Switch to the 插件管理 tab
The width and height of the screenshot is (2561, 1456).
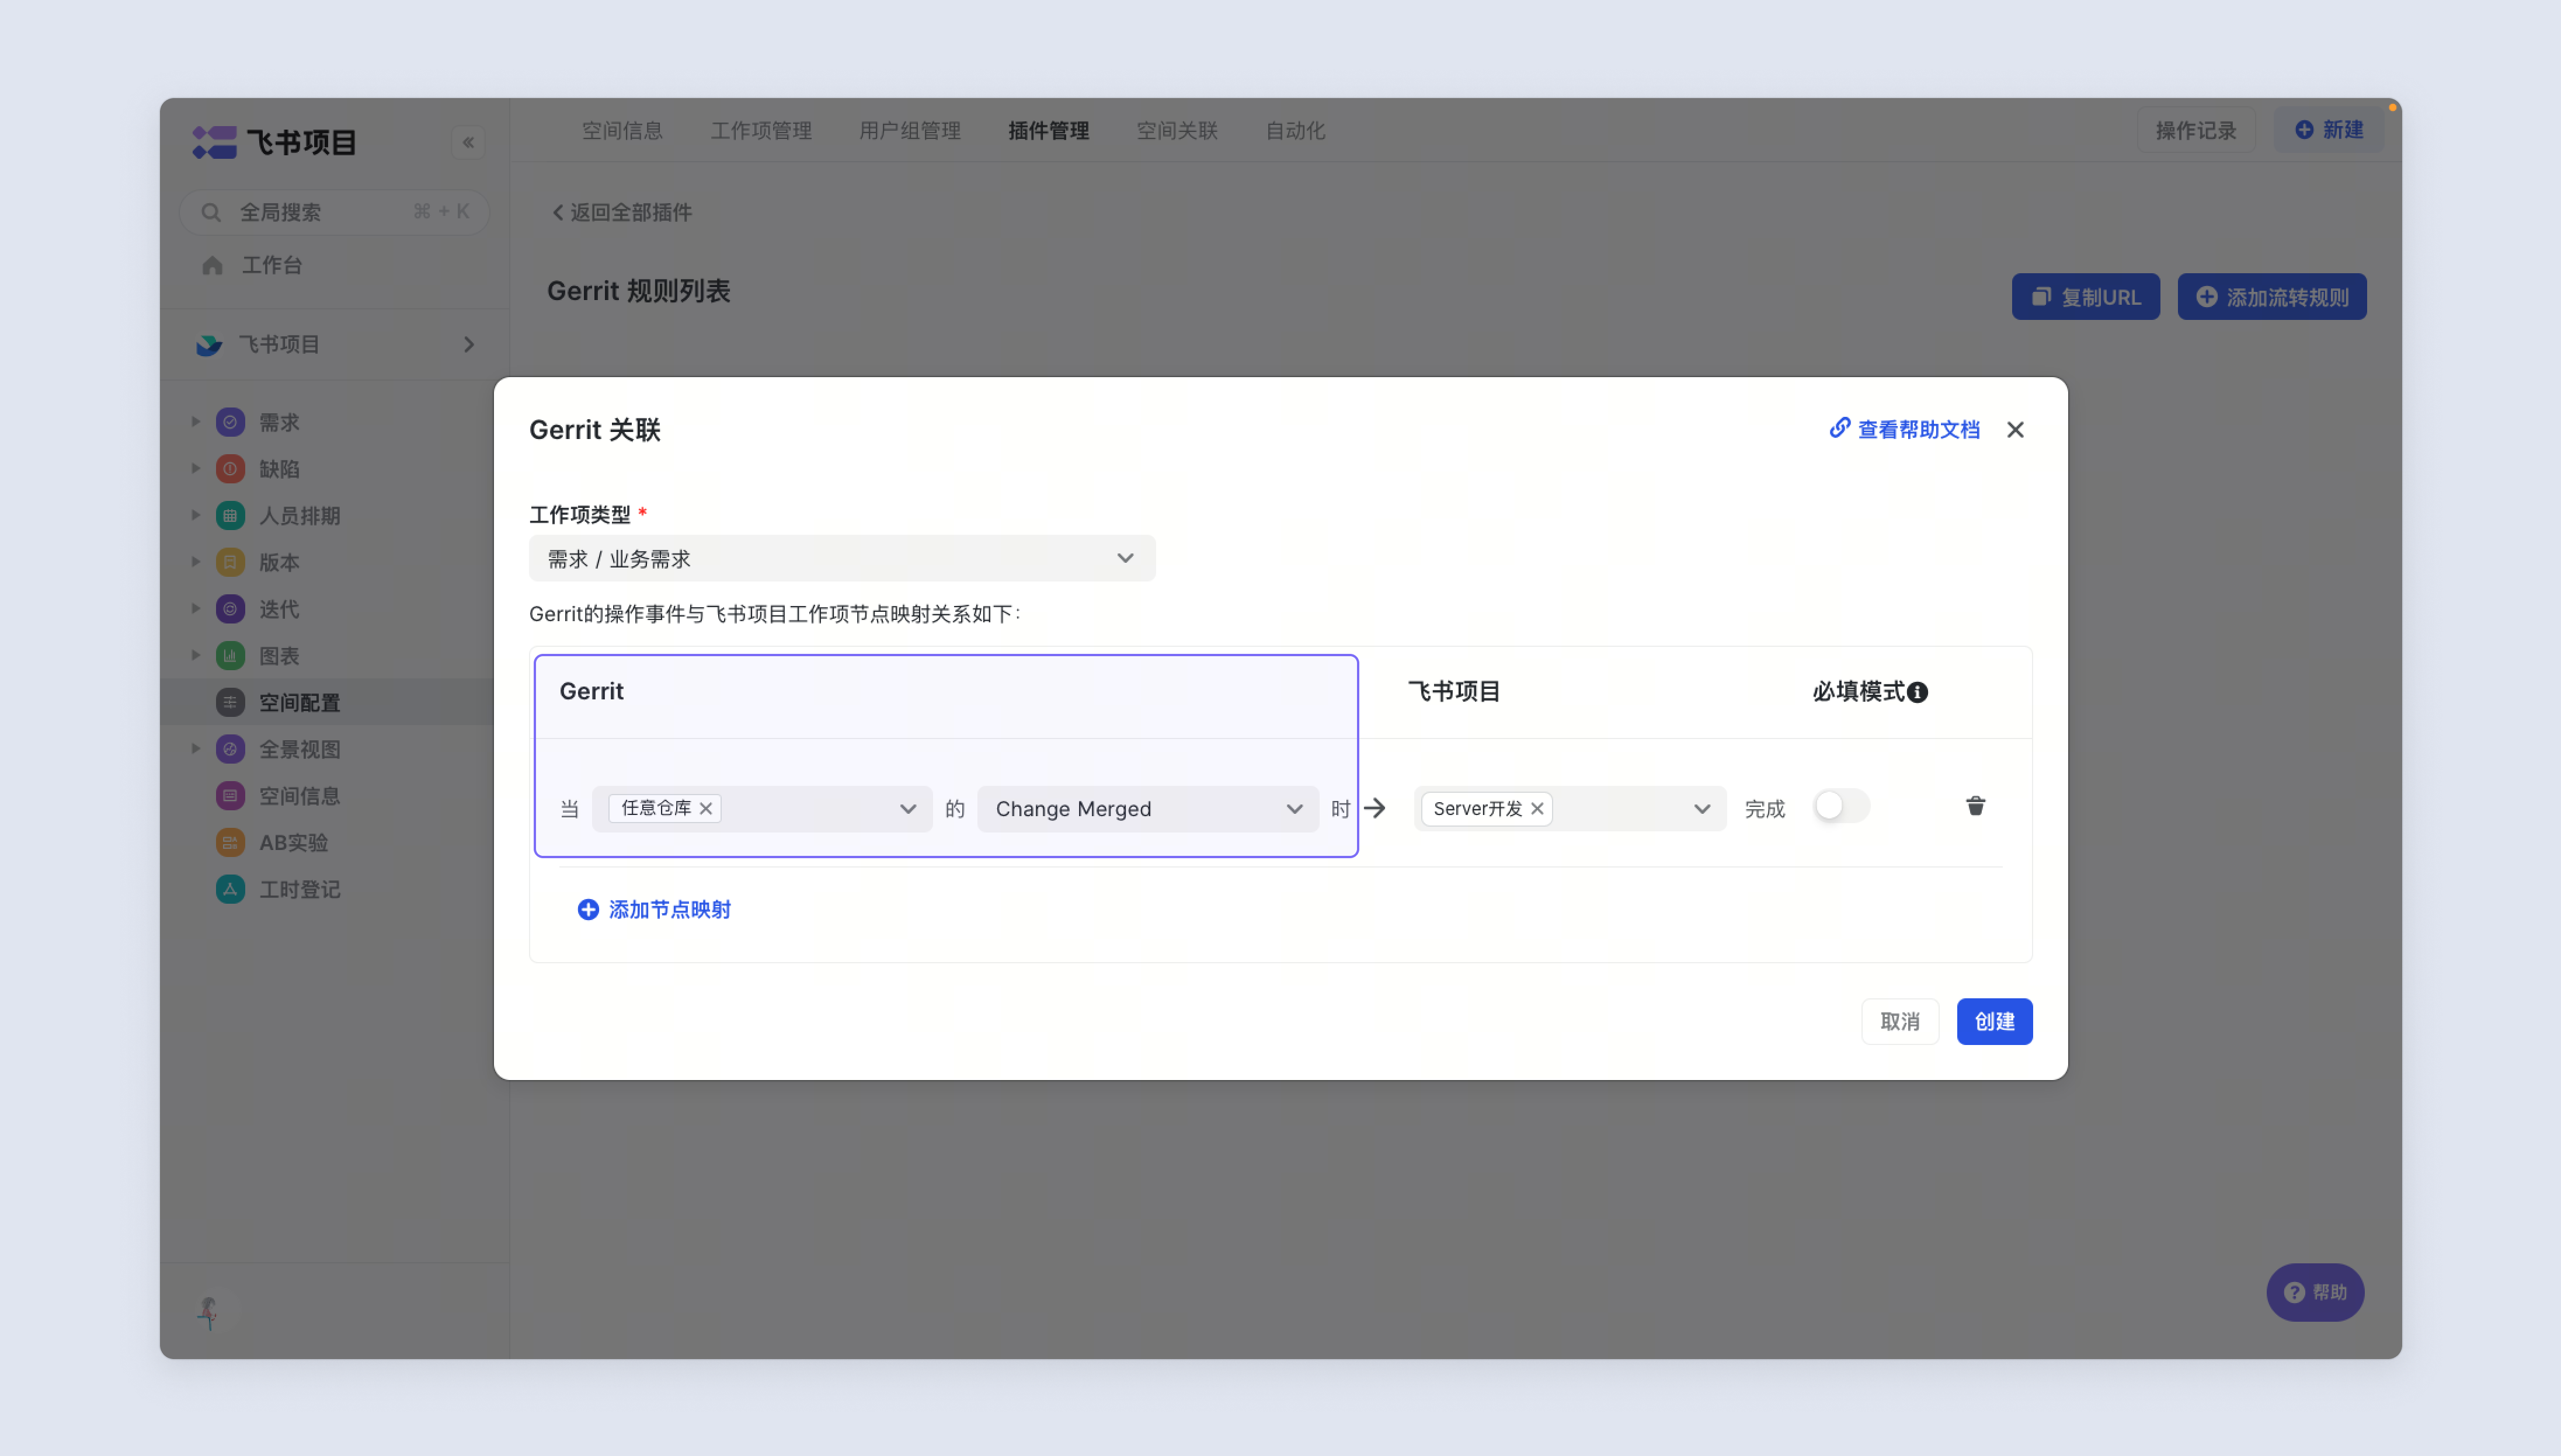(x=1048, y=131)
